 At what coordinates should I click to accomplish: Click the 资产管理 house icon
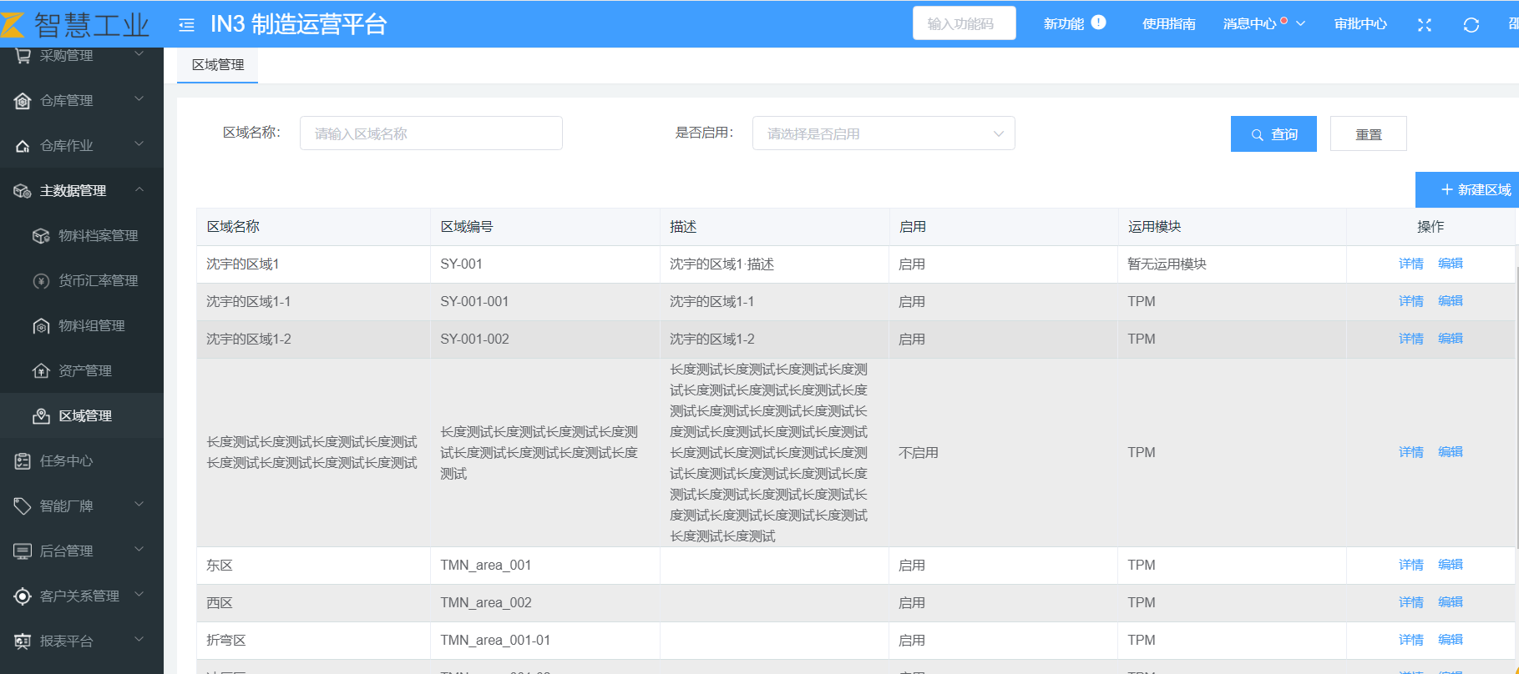[41, 371]
